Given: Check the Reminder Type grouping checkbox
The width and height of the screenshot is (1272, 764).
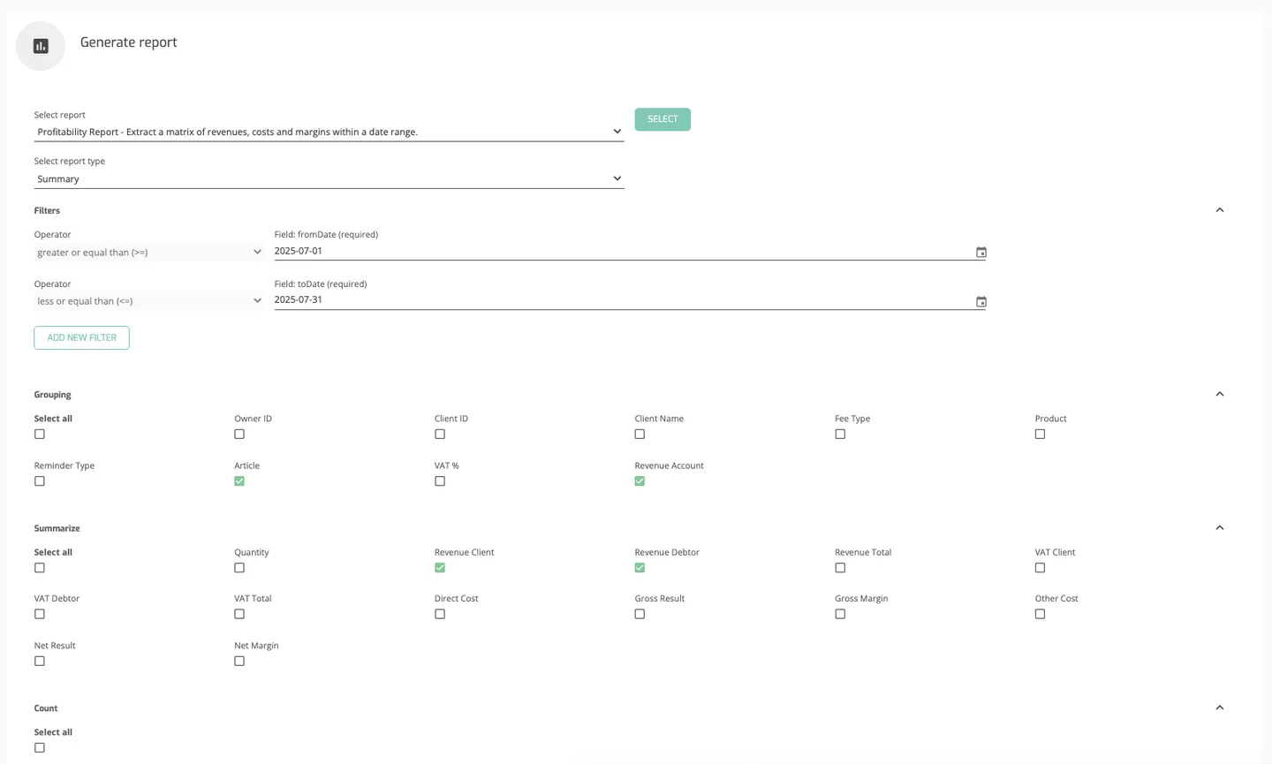Looking at the screenshot, I should [x=40, y=481].
